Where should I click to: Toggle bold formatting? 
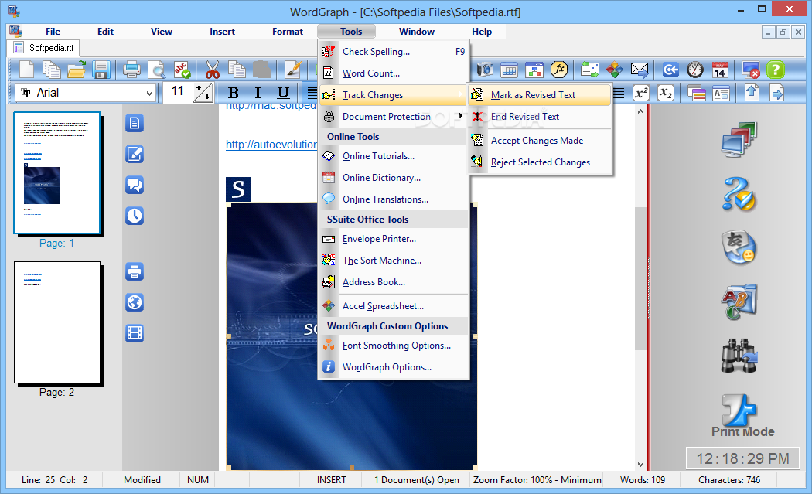[234, 94]
